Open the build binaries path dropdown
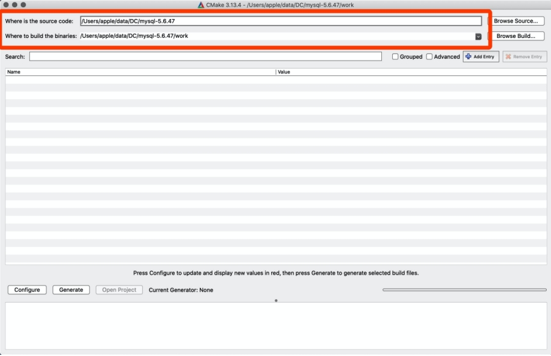 478,37
